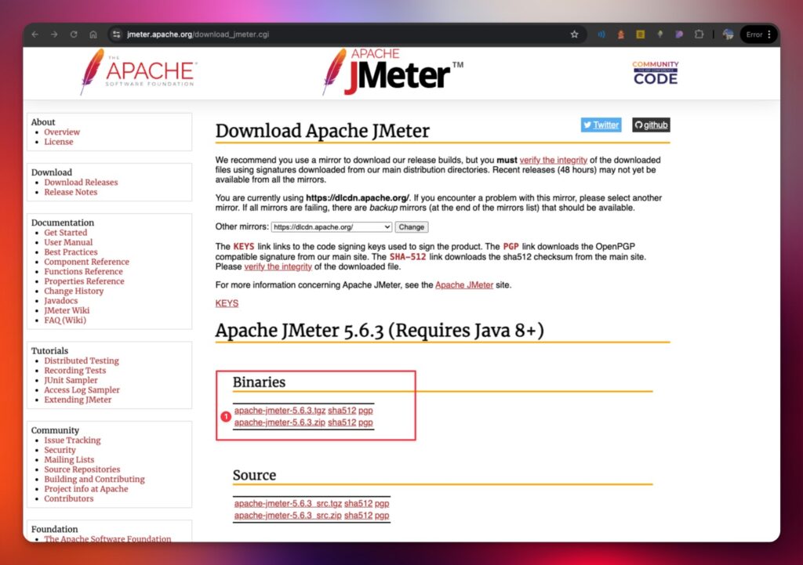Image resolution: width=803 pixels, height=565 pixels.
Task: Open the Other mirrors dropdown
Action: pos(332,226)
